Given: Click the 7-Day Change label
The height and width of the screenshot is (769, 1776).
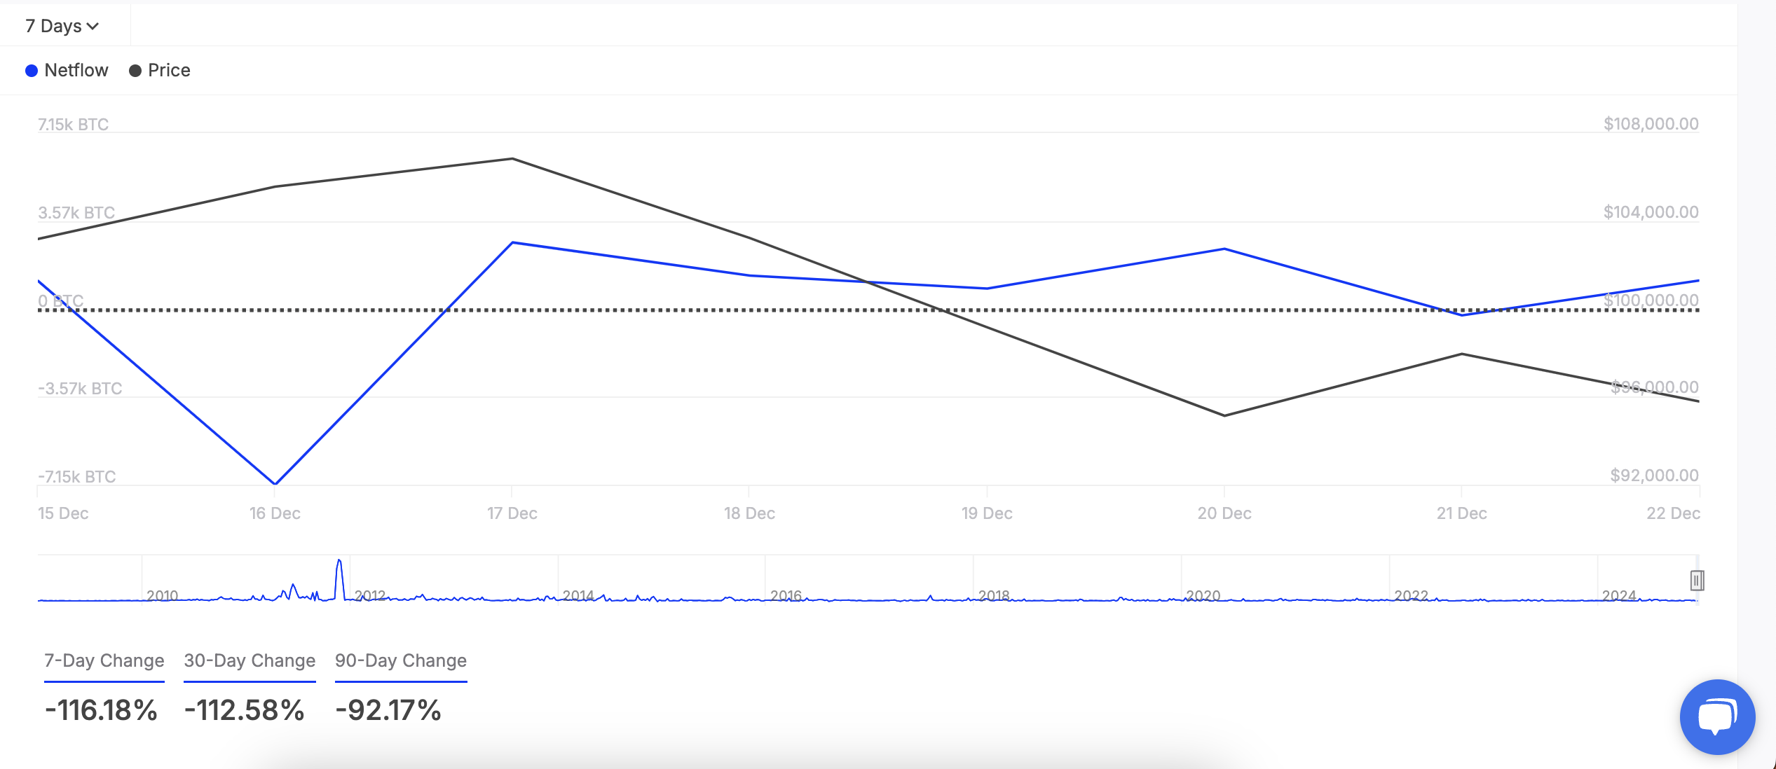Looking at the screenshot, I should (103, 660).
